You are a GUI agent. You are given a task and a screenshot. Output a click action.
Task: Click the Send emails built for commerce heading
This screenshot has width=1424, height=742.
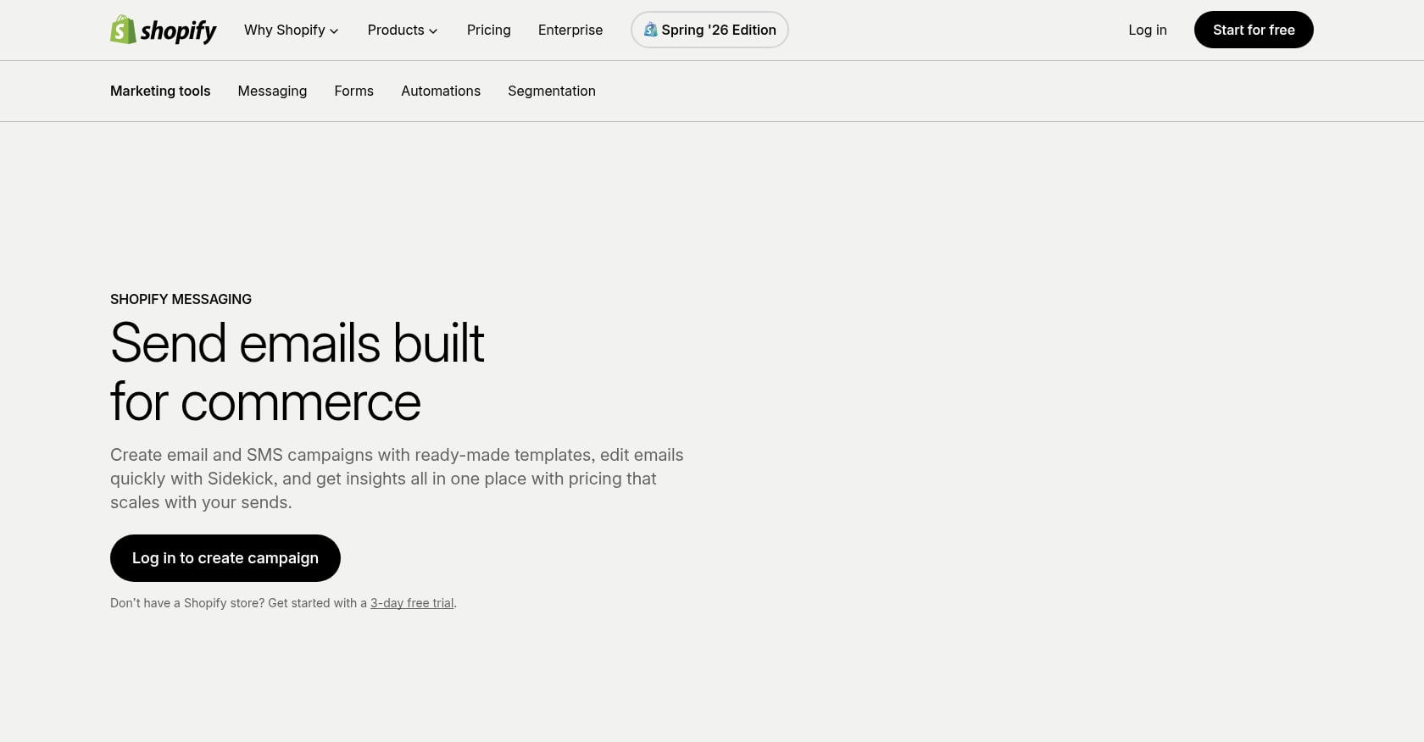pos(298,373)
